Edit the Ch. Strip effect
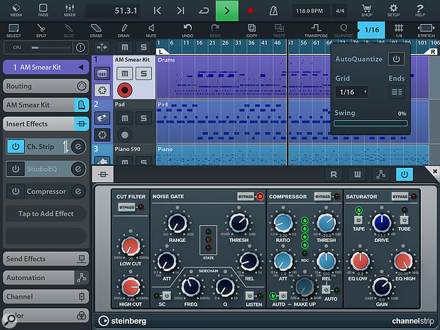 78,146
